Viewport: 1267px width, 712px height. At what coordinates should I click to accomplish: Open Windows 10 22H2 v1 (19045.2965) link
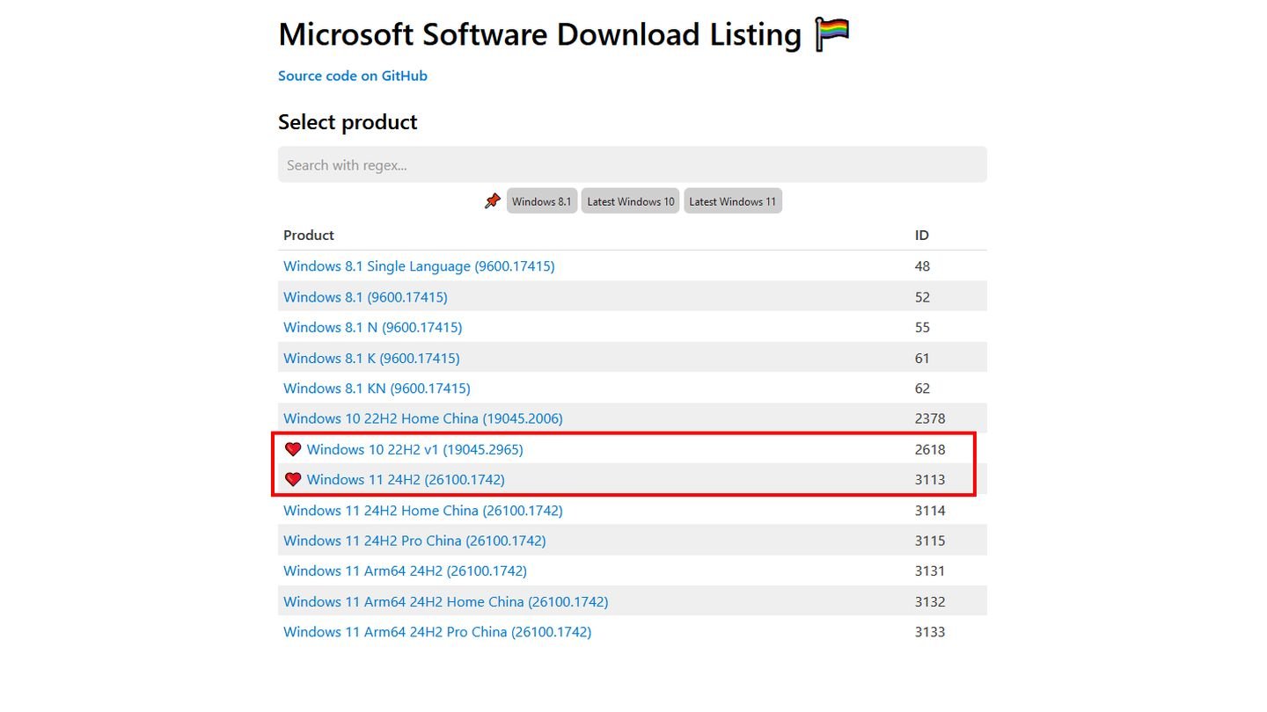414,449
